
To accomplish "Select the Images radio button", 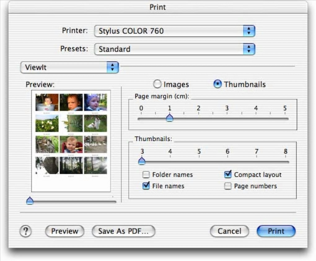I will (x=158, y=84).
